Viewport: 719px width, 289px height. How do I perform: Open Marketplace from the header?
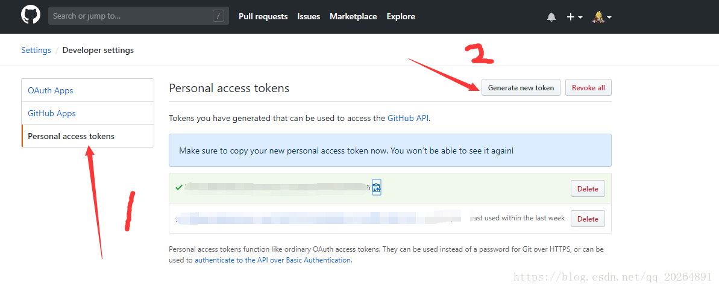(x=353, y=16)
